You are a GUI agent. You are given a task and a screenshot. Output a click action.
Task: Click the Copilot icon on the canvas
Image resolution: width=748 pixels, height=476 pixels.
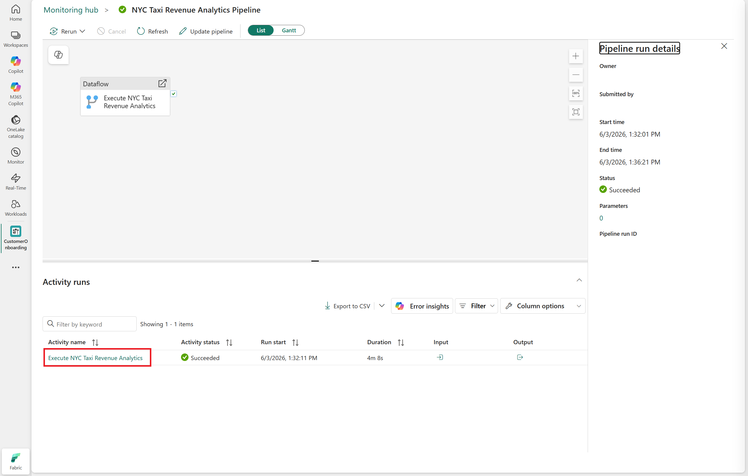[58, 55]
